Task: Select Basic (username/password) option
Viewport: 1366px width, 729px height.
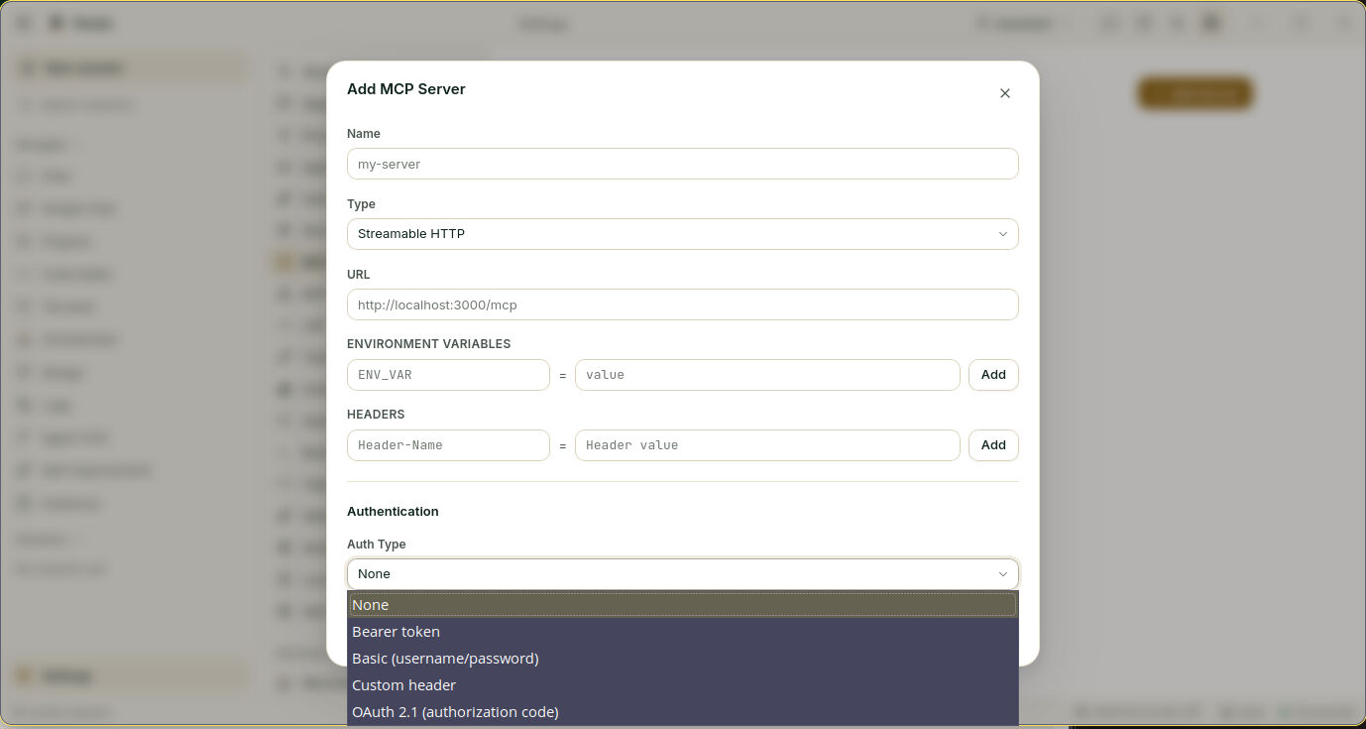Action: coord(682,659)
